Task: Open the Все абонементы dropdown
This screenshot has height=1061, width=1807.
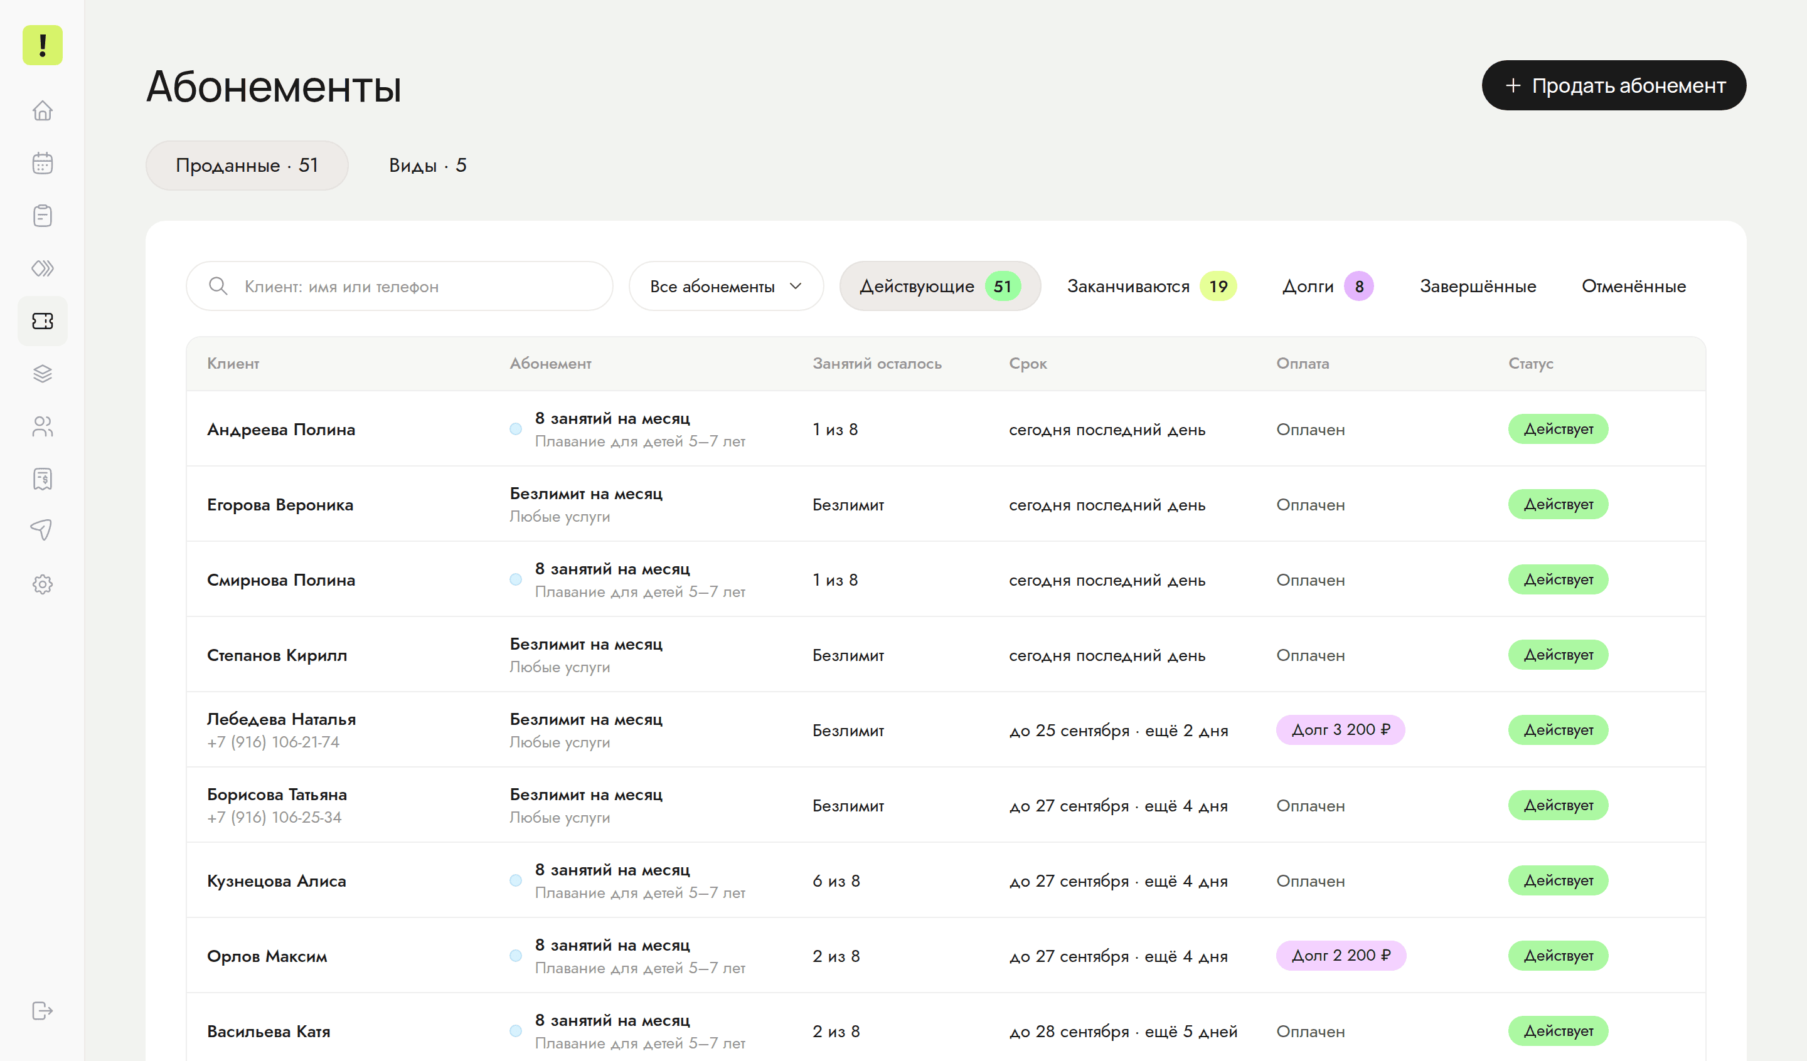Action: click(726, 286)
